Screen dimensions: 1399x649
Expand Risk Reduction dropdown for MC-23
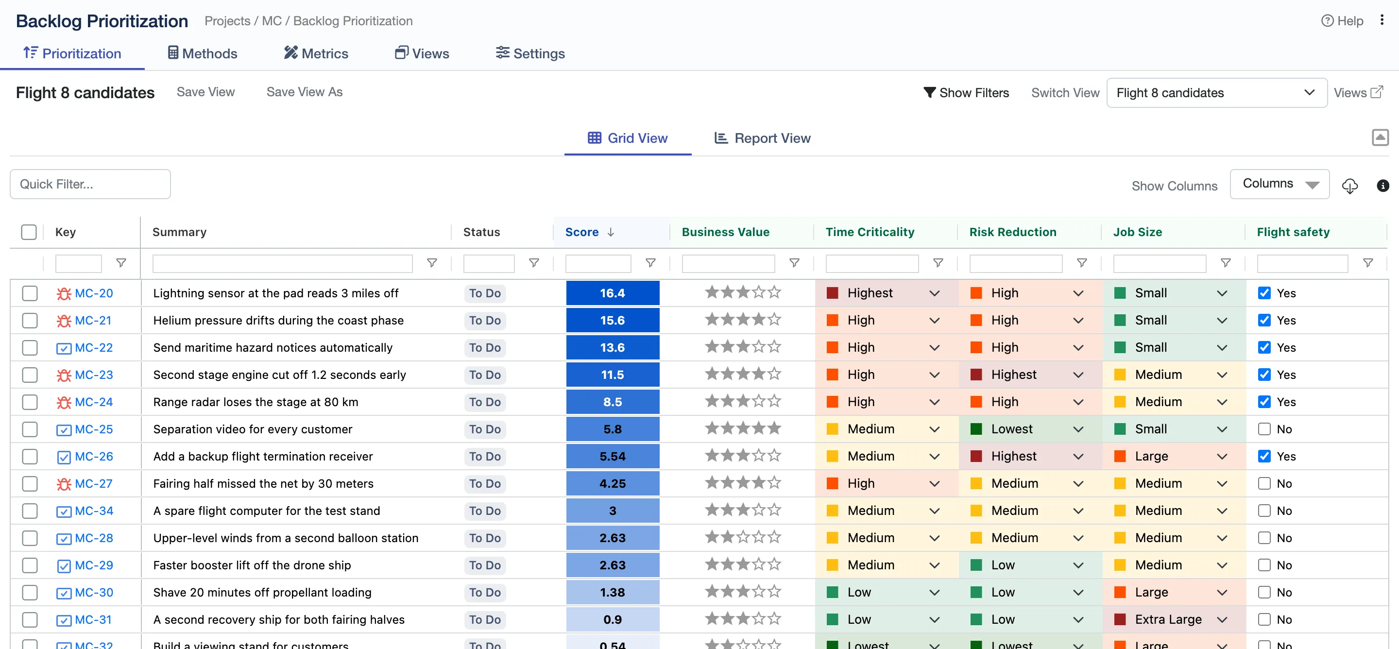tap(1078, 376)
